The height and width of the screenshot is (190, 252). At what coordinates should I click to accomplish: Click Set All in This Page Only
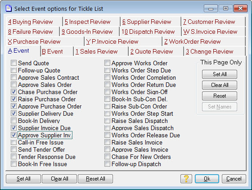tap(220, 74)
